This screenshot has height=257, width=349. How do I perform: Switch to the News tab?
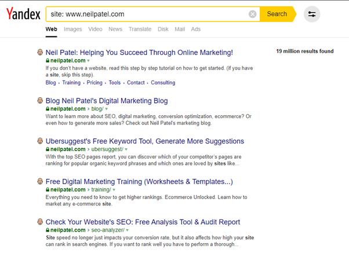[115, 29]
